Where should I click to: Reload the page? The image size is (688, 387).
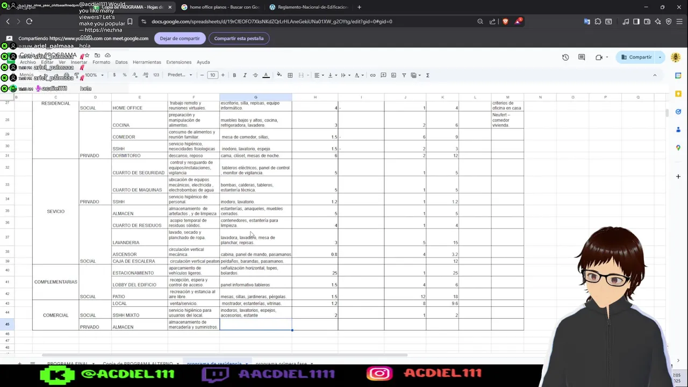point(29,21)
